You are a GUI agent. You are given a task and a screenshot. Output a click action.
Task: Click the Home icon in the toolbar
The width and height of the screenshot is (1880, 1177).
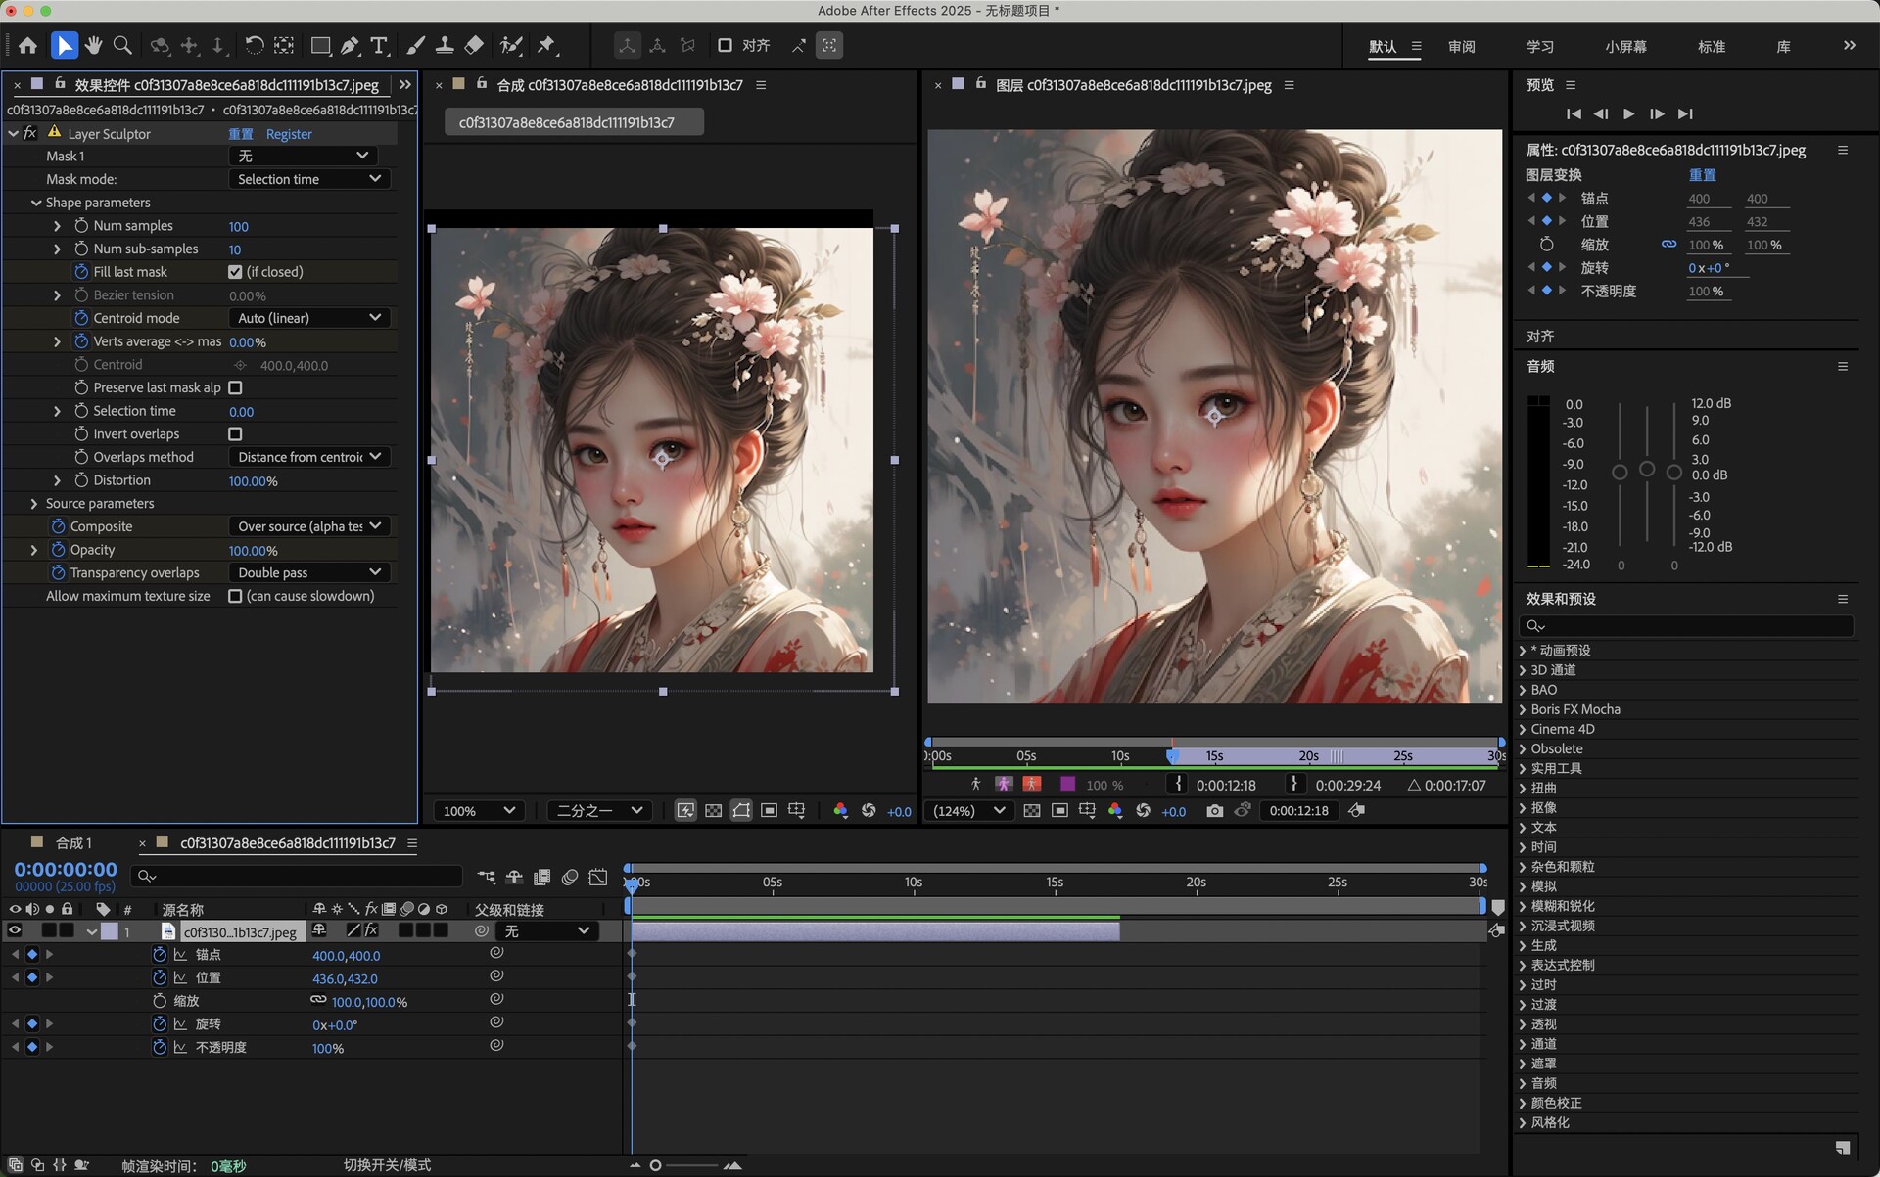(x=27, y=45)
